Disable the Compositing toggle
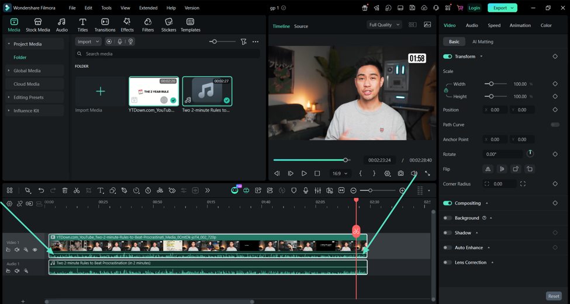This screenshot has height=304, width=570. tap(447, 203)
